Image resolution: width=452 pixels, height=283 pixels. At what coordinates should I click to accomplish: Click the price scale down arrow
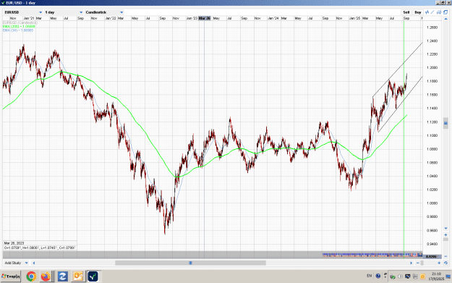pyautogui.click(x=445, y=229)
